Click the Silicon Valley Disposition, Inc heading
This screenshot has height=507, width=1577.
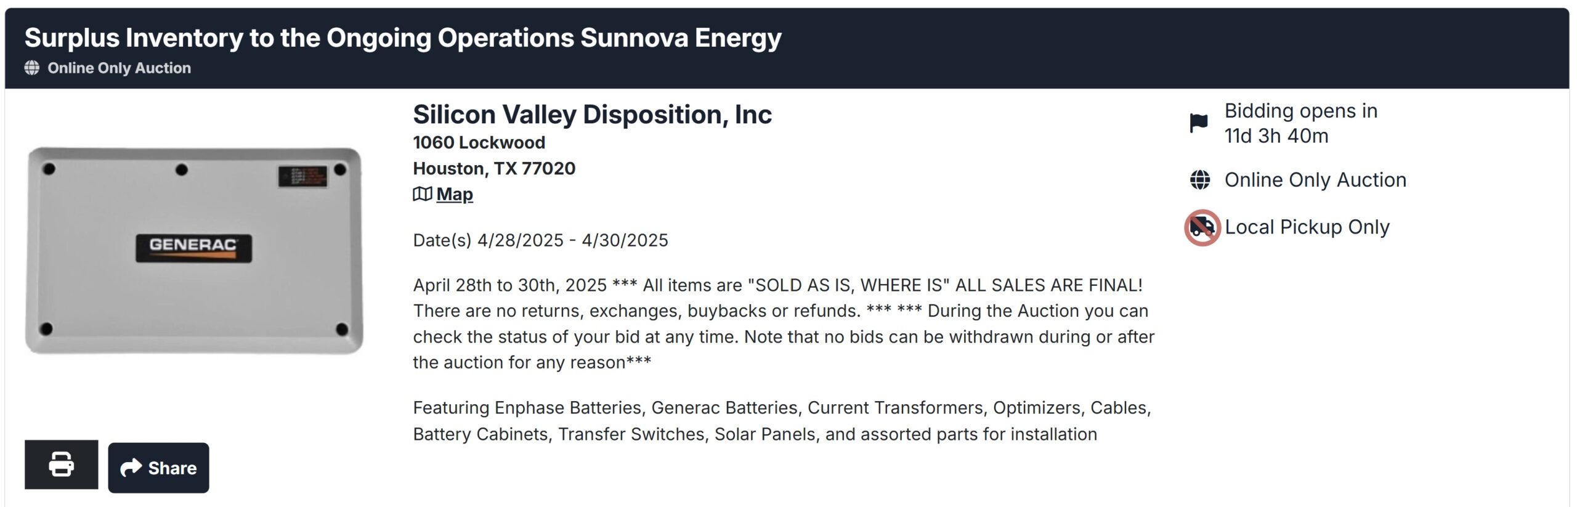point(592,115)
